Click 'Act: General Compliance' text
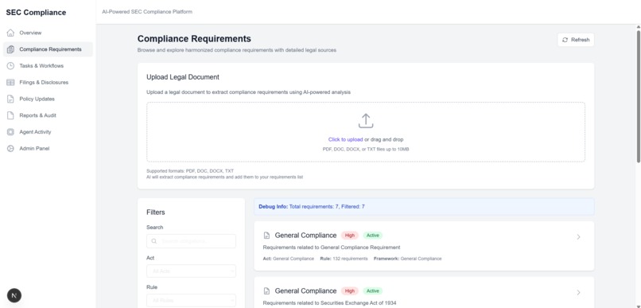 point(289,259)
